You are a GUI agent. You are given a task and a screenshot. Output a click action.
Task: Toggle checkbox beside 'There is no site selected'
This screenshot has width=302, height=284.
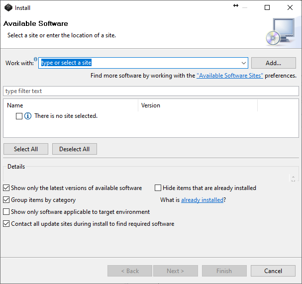click(19, 116)
